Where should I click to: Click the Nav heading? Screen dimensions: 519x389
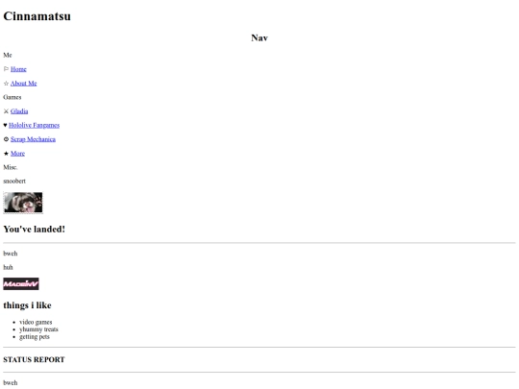259,37
